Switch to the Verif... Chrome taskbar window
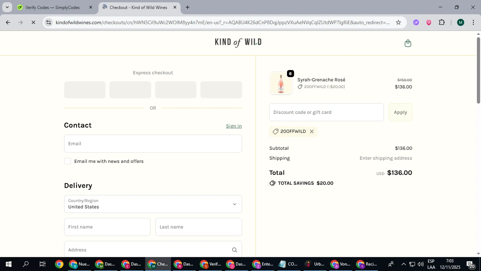The image size is (481, 271). [x=211, y=264]
